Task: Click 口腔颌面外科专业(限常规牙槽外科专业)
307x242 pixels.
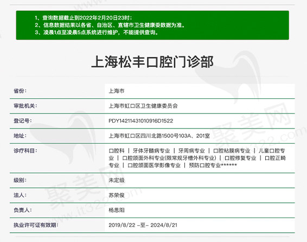Action: (169, 158)
